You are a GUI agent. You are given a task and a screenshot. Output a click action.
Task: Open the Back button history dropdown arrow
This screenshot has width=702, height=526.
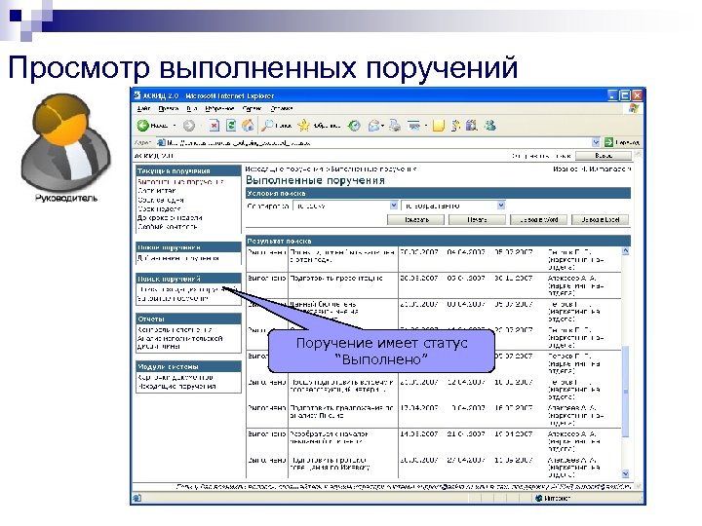click(175, 126)
